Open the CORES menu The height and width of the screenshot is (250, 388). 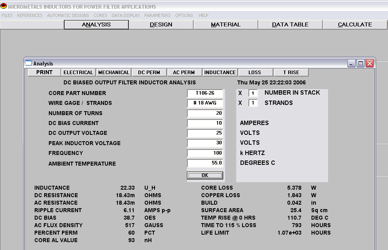[x=100, y=15]
